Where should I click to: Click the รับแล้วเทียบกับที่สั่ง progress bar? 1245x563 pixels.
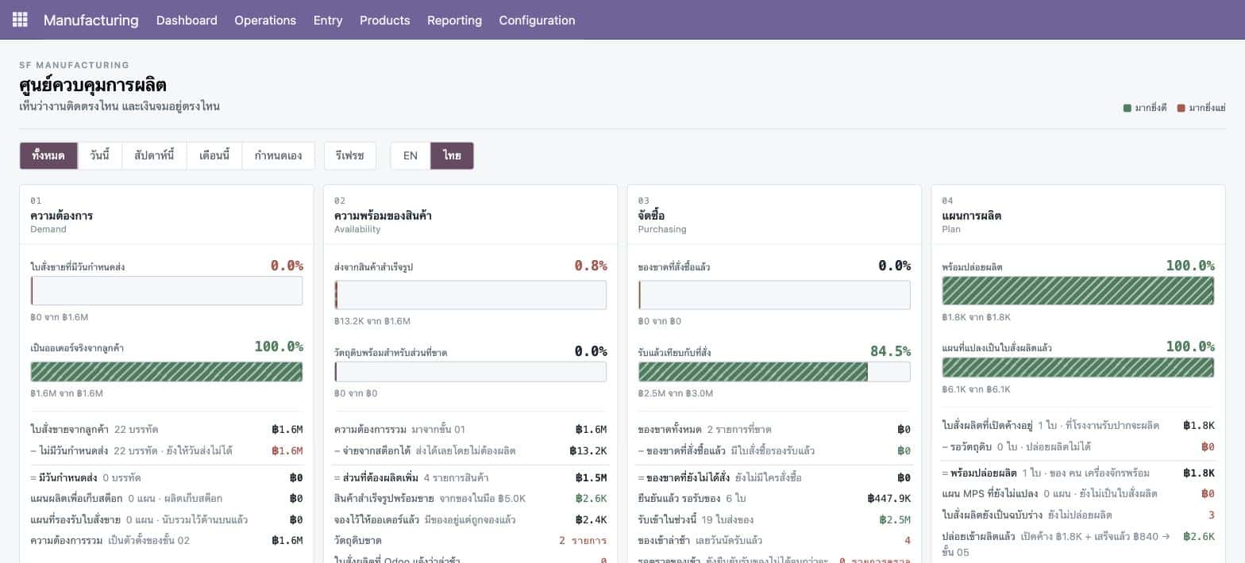[774, 372]
